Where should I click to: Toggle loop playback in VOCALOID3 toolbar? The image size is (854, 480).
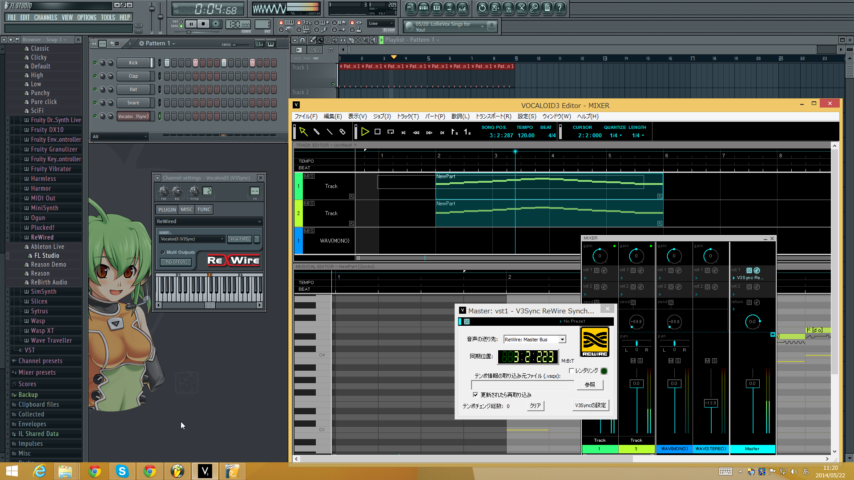coord(391,132)
